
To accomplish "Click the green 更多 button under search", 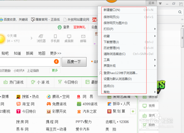I will point(55,70).
